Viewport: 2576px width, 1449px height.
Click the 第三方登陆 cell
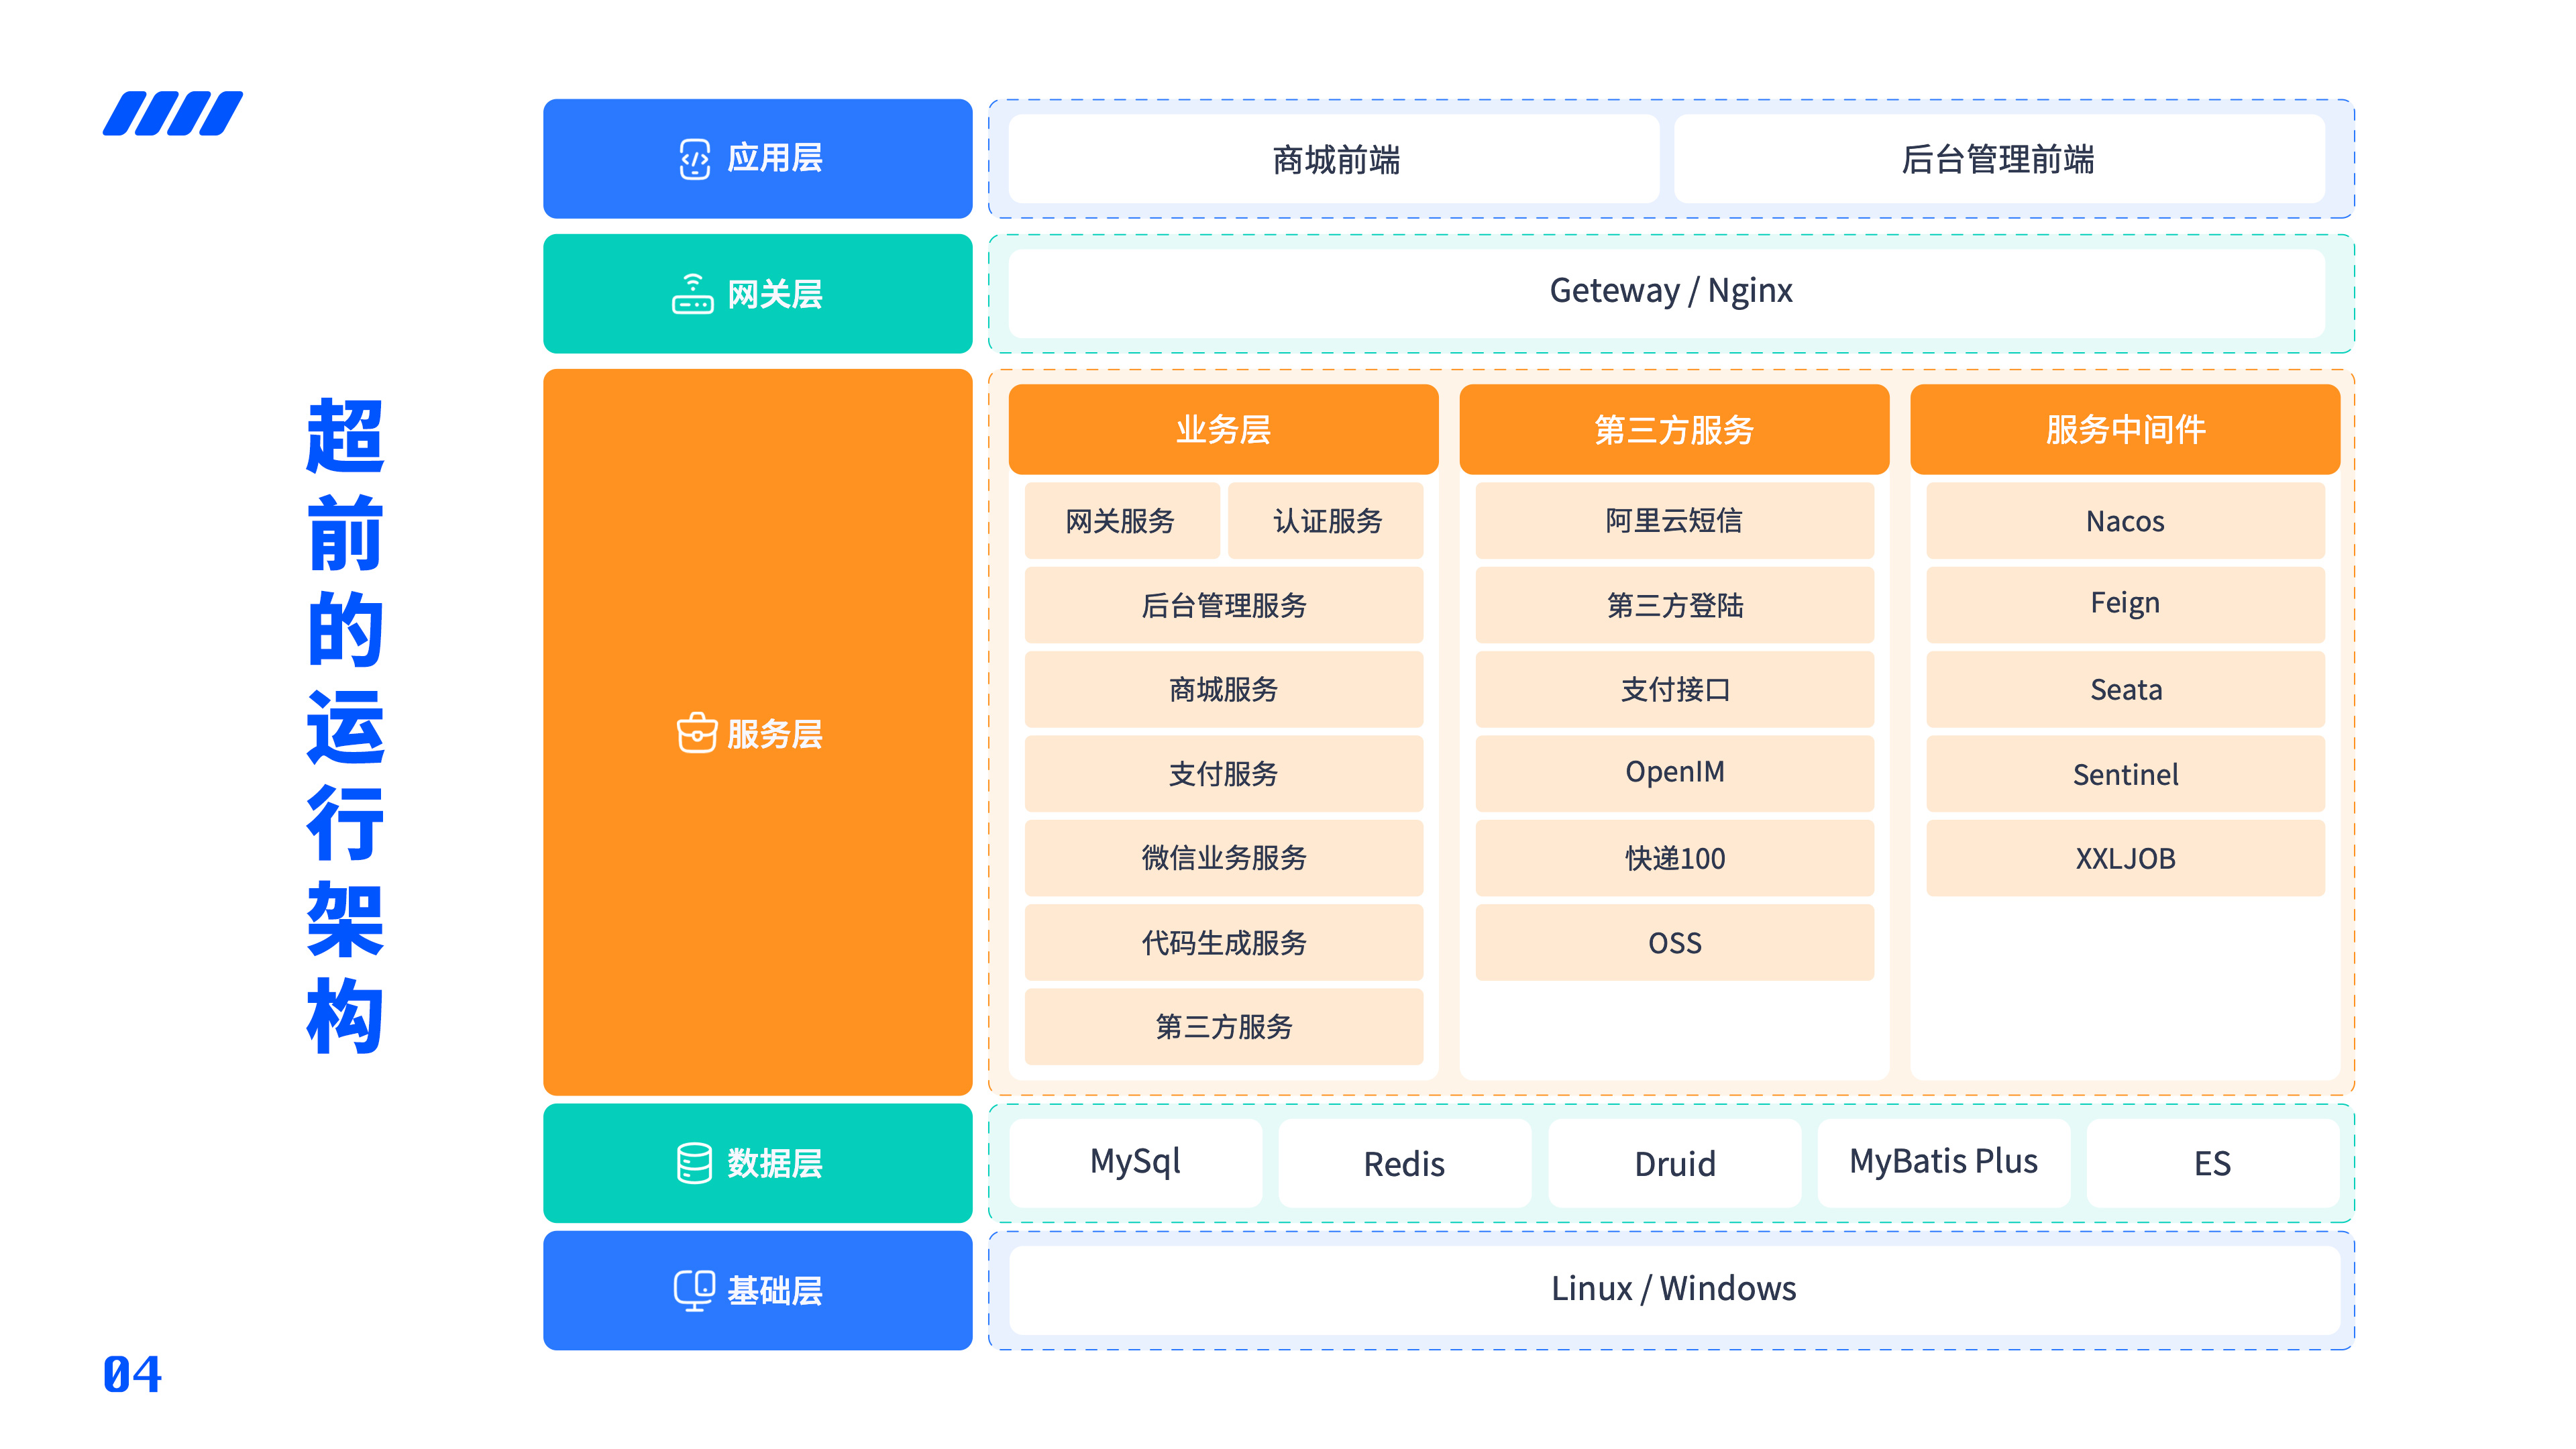click(x=1675, y=605)
